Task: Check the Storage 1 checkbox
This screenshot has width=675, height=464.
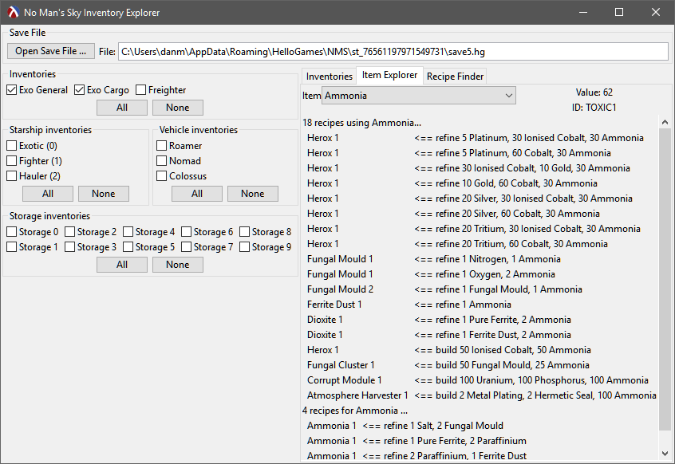Action: [12, 247]
